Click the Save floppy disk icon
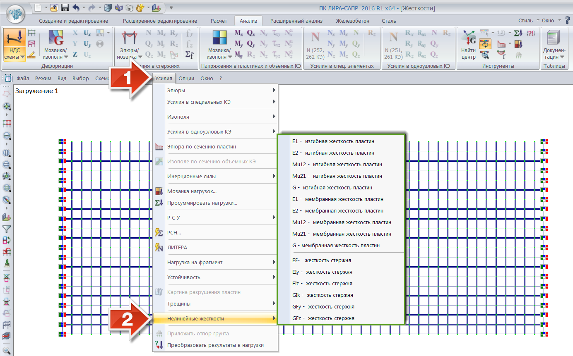This screenshot has width=573, height=356. (x=65, y=7)
